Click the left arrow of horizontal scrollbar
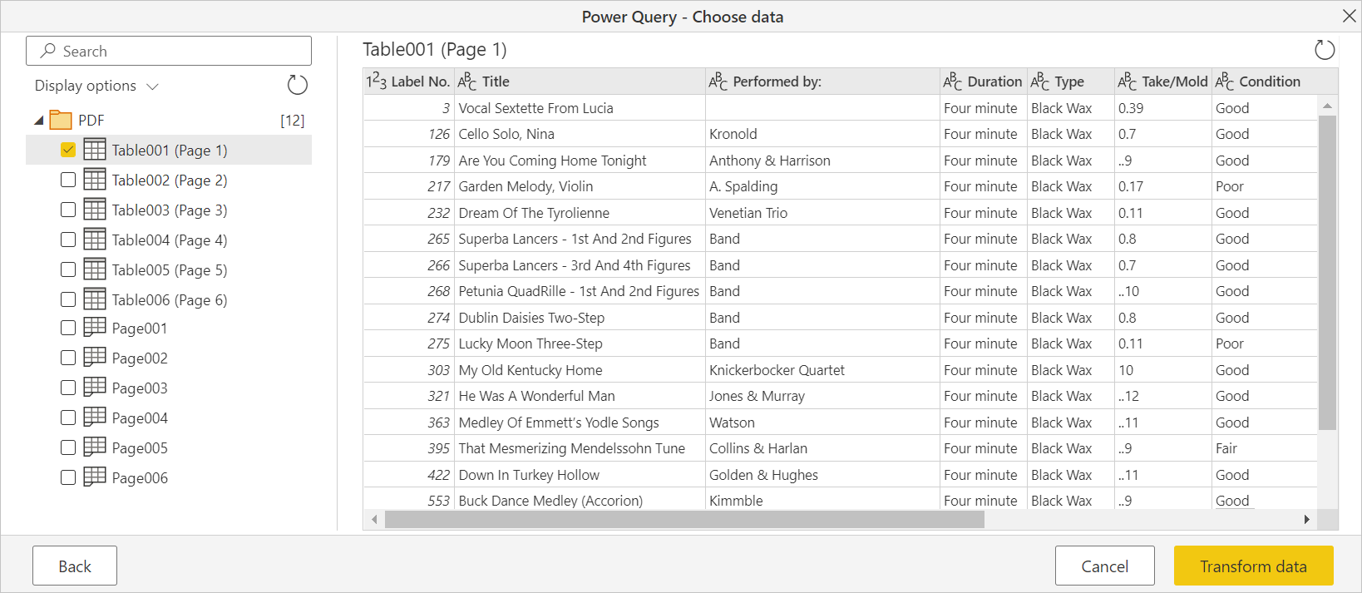Screen dimensions: 1362x593 point(374,520)
